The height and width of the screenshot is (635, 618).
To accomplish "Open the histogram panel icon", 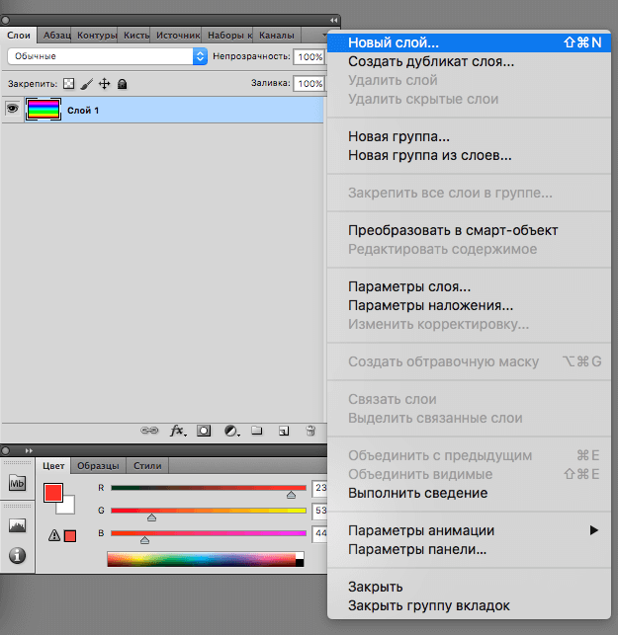I will pos(17,525).
